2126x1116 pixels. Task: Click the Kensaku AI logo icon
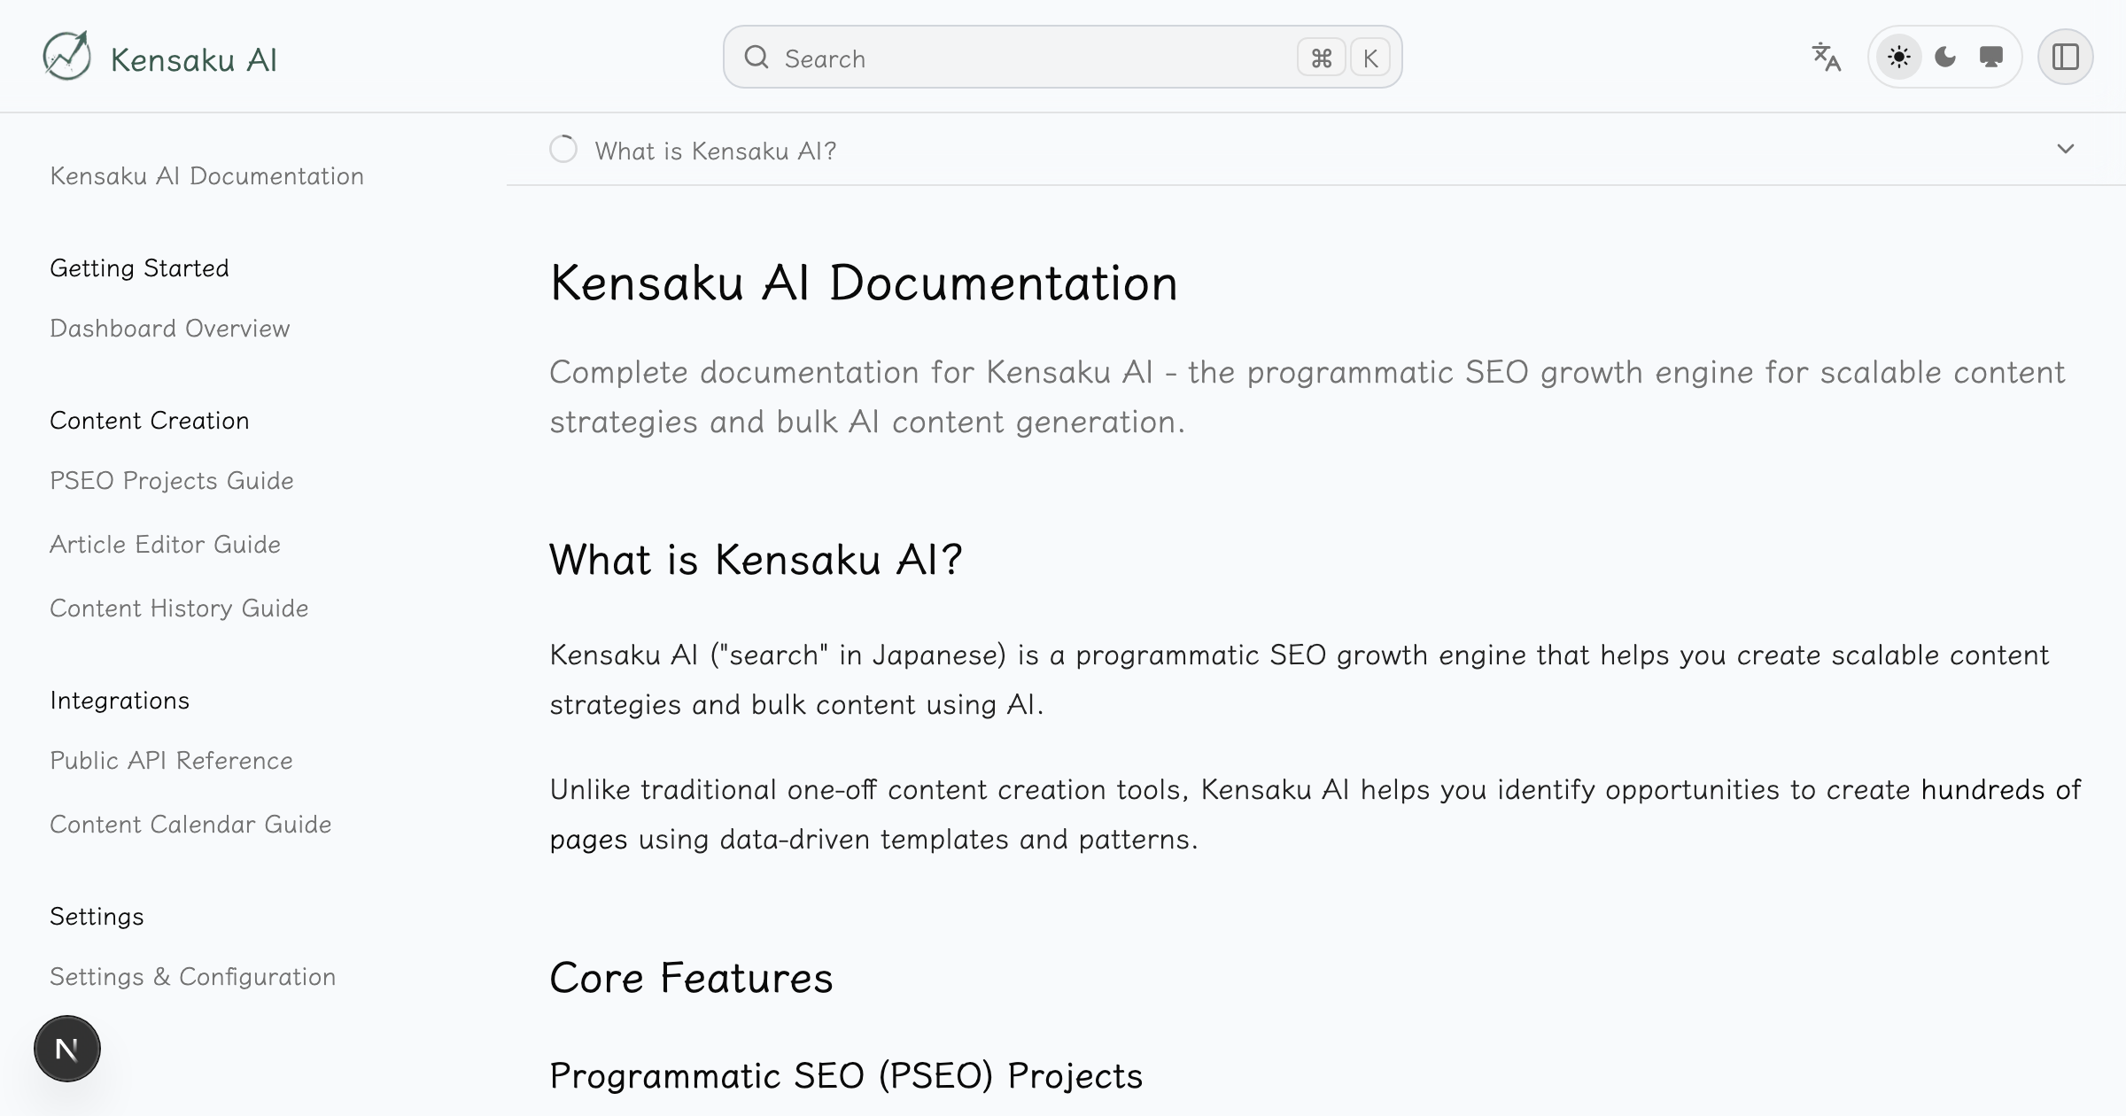[67, 56]
